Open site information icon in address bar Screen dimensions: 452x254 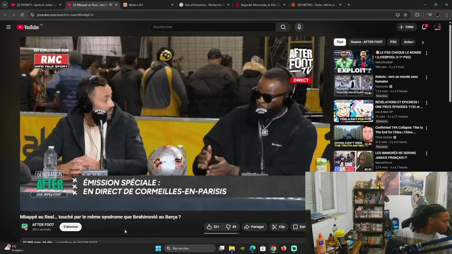[32, 15]
